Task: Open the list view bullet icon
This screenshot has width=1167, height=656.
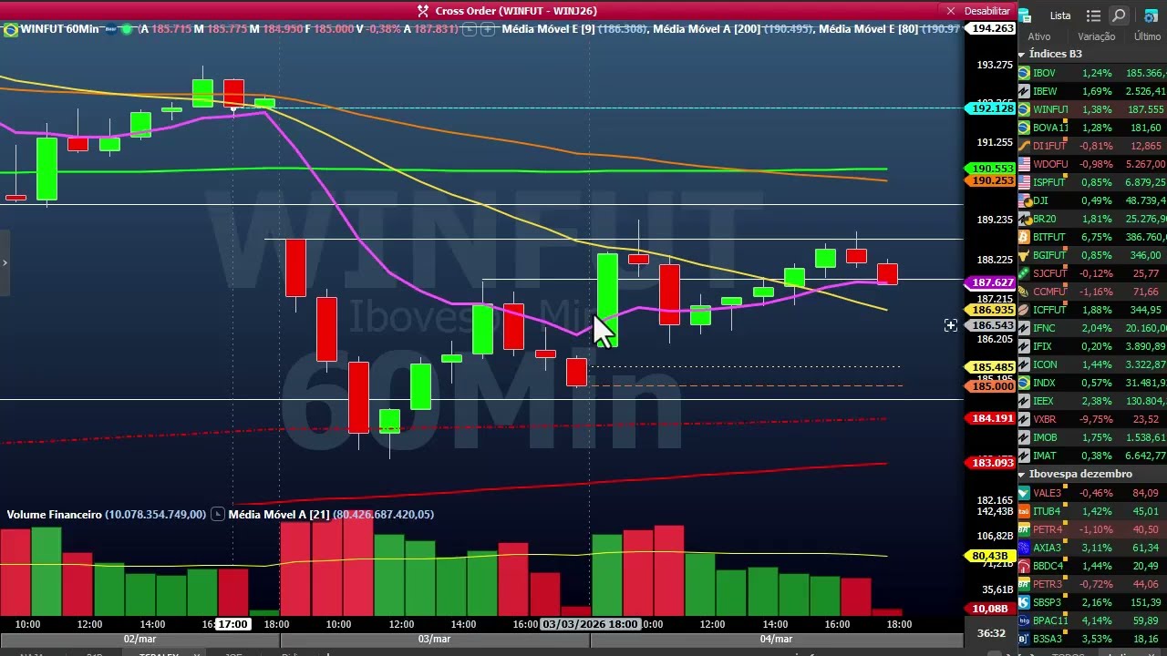Action: 1094,15
